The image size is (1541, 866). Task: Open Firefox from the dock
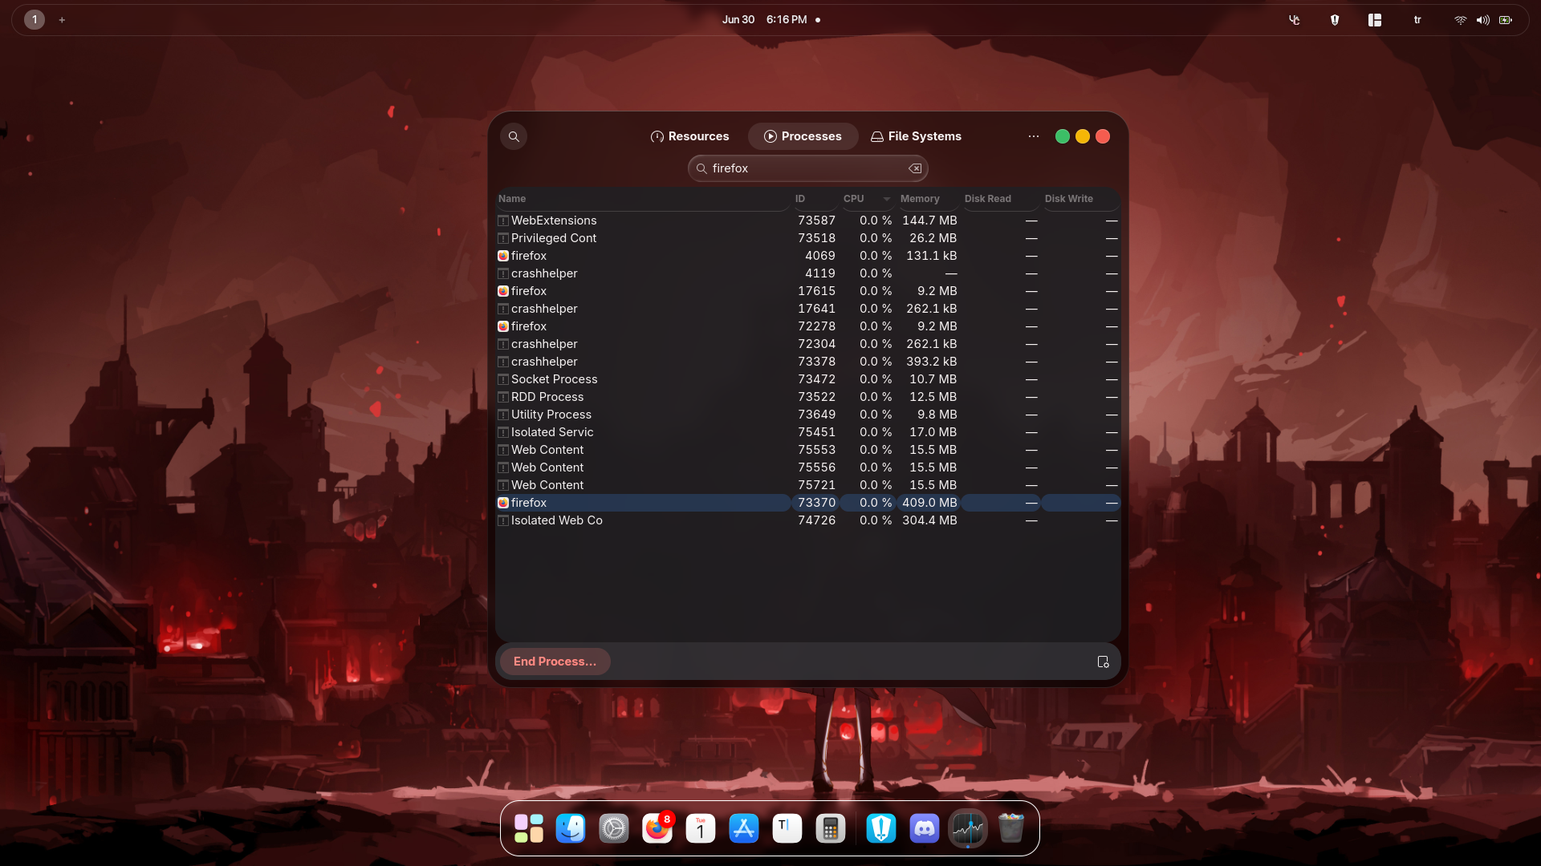pyautogui.click(x=657, y=828)
